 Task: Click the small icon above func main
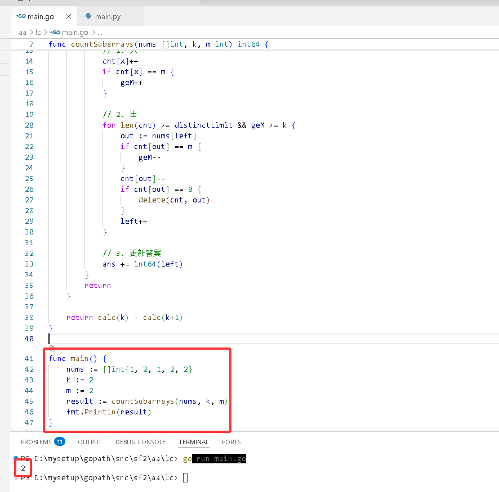tap(52, 349)
